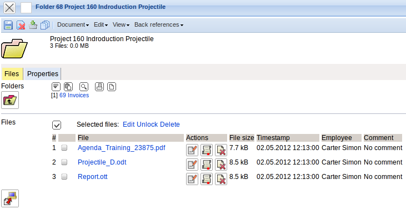Expand the Back references dropdown
The height and width of the screenshot is (209, 406).
tap(159, 24)
